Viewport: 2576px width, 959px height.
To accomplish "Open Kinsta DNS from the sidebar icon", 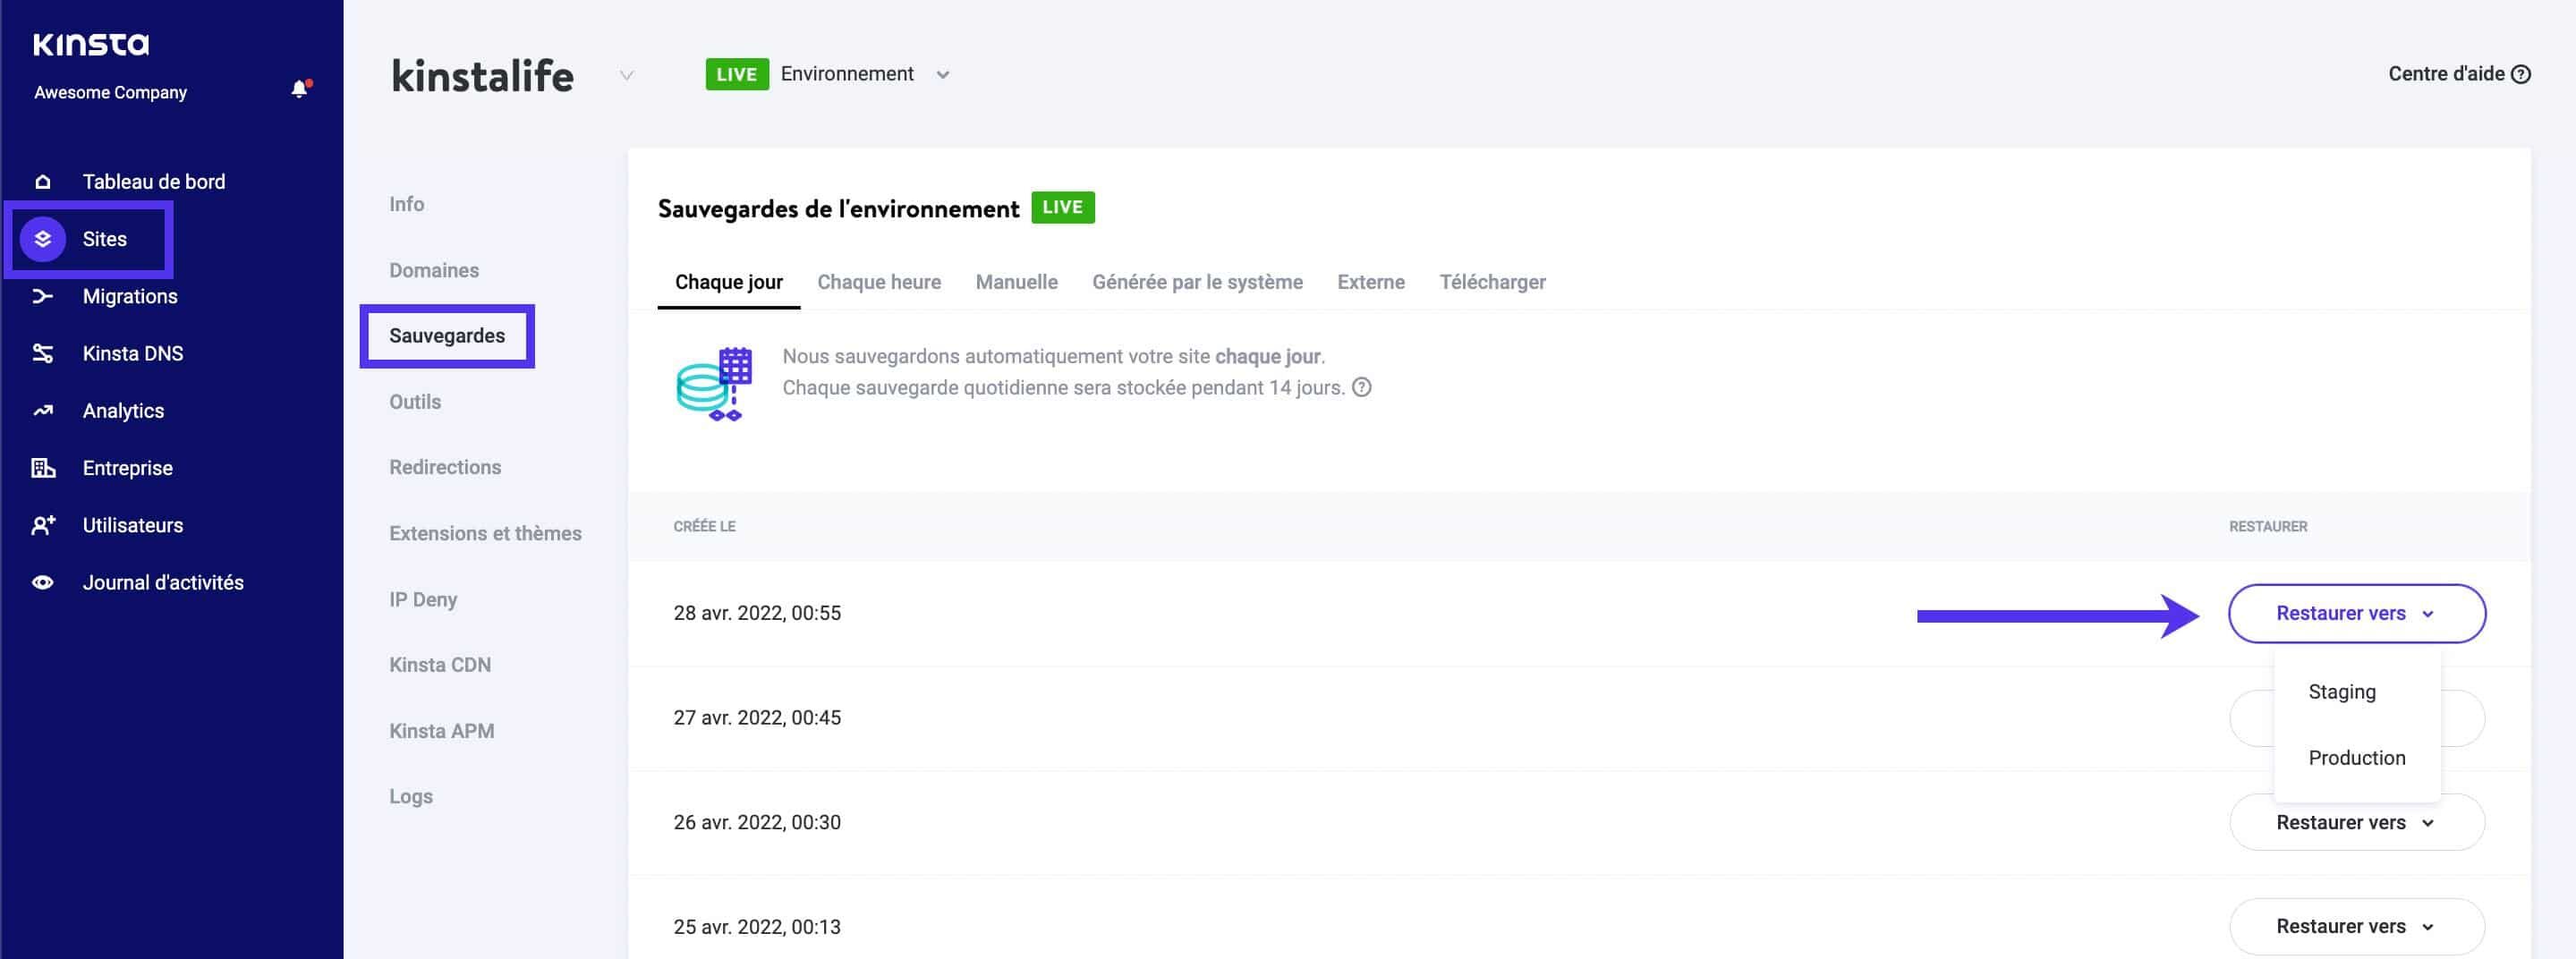I will [x=42, y=352].
